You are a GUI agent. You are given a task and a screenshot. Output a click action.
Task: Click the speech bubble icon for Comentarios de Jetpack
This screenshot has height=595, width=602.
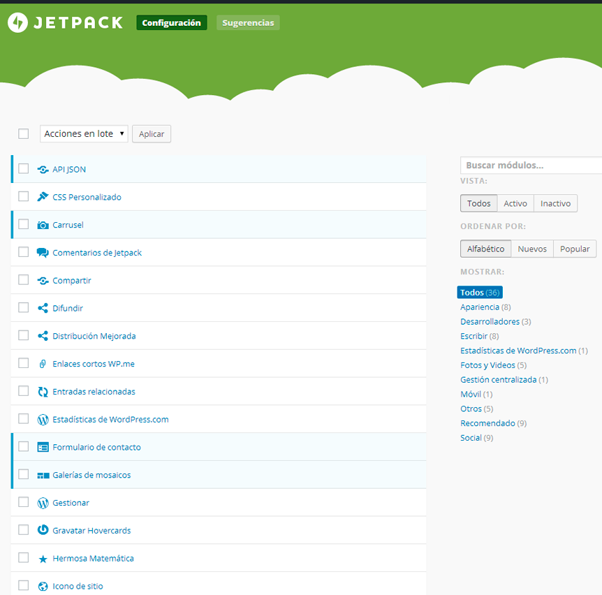tap(43, 253)
